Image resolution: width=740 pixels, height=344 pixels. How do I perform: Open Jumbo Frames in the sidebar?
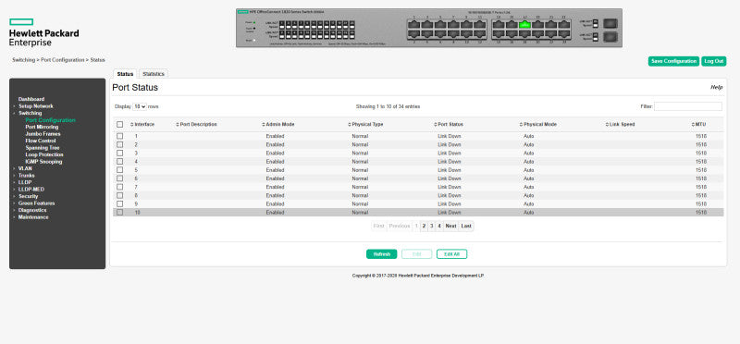pyautogui.click(x=43, y=134)
